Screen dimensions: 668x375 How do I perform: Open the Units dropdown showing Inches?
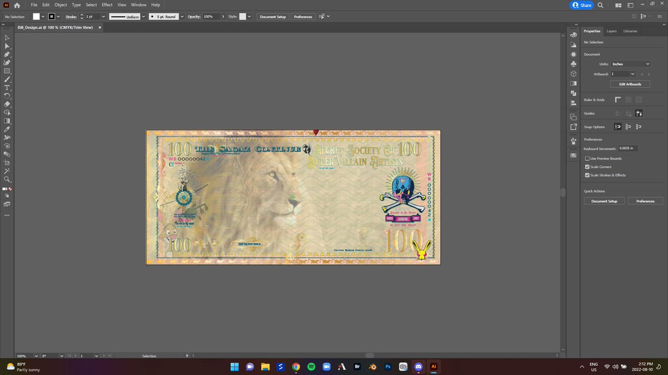click(x=630, y=64)
